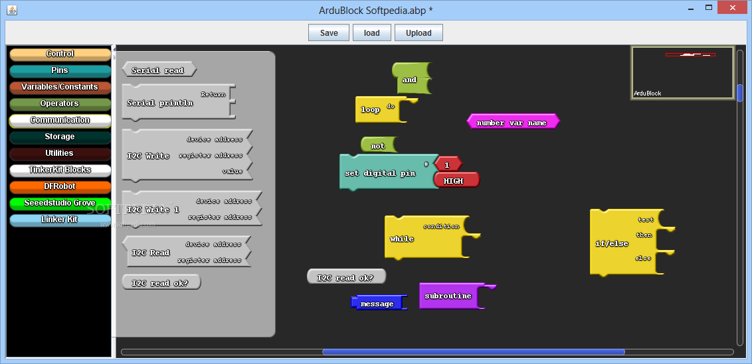Image resolution: width=752 pixels, height=364 pixels.
Task: Maximize the ArduBlock window
Action: [x=708, y=7]
